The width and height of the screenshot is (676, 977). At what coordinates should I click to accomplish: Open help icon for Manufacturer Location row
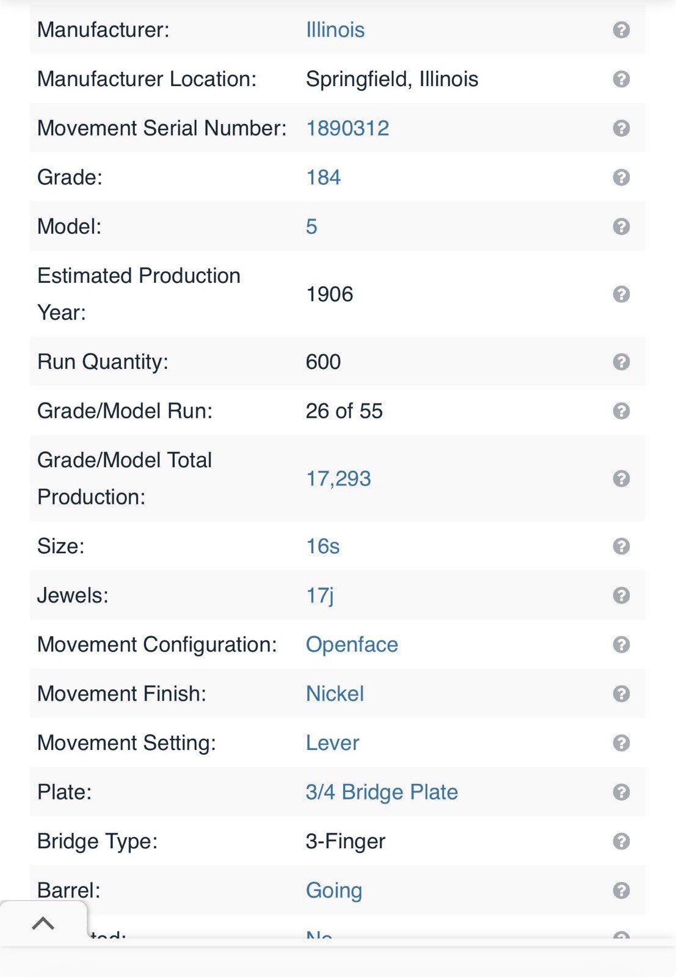coord(621,79)
